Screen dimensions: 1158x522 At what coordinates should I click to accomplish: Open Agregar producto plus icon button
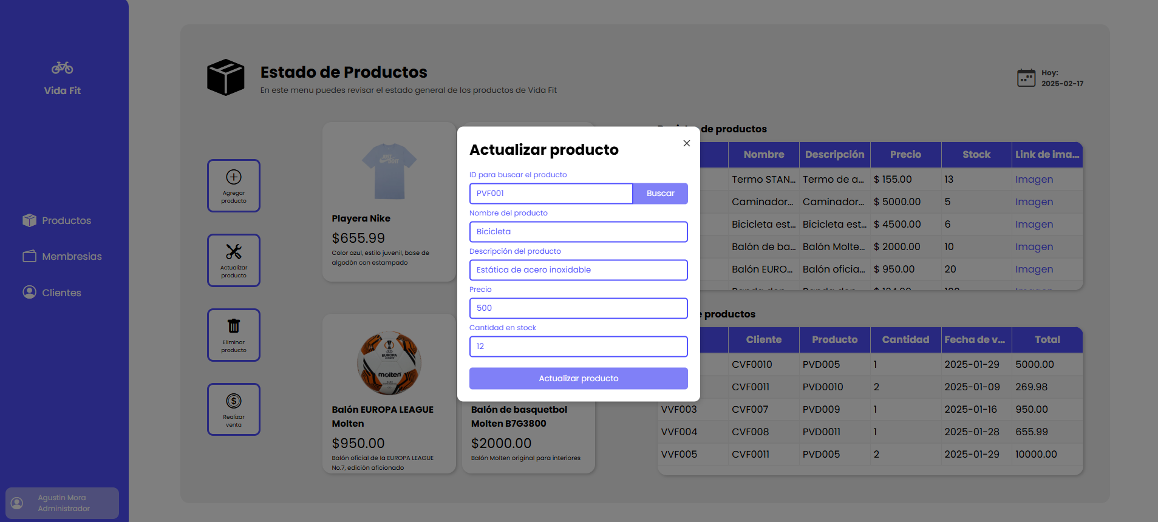(x=234, y=186)
